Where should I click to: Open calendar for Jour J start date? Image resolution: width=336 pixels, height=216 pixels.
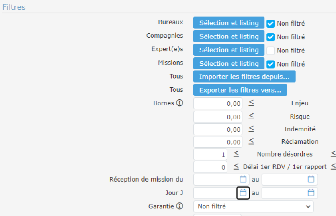(243, 193)
